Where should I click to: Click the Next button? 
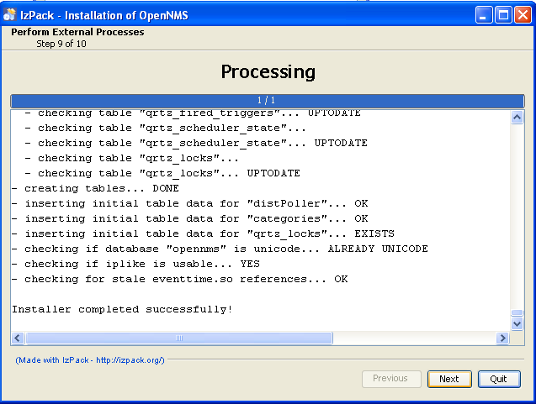(449, 379)
